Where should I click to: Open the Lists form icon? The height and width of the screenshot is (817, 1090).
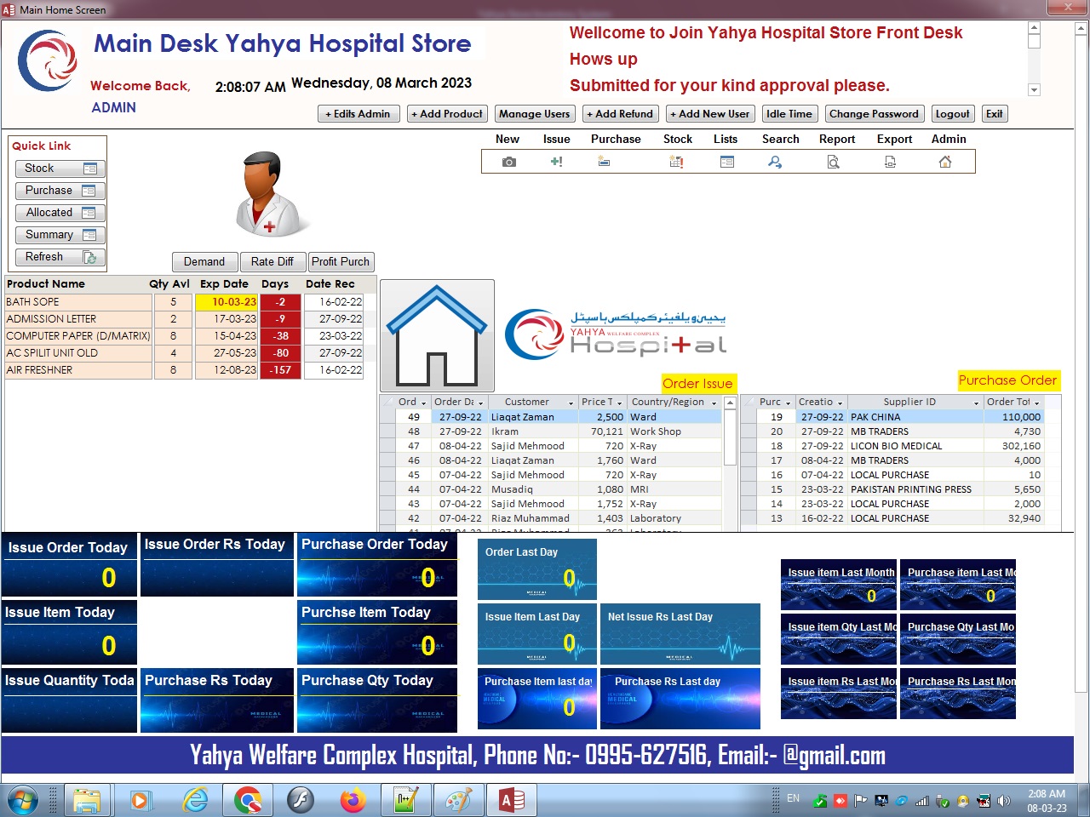click(727, 162)
